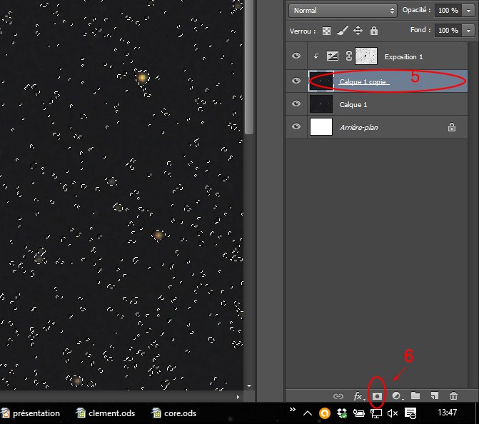Image resolution: width=479 pixels, height=424 pixels.
Task: Click the network tray icon
Action: 376,413
